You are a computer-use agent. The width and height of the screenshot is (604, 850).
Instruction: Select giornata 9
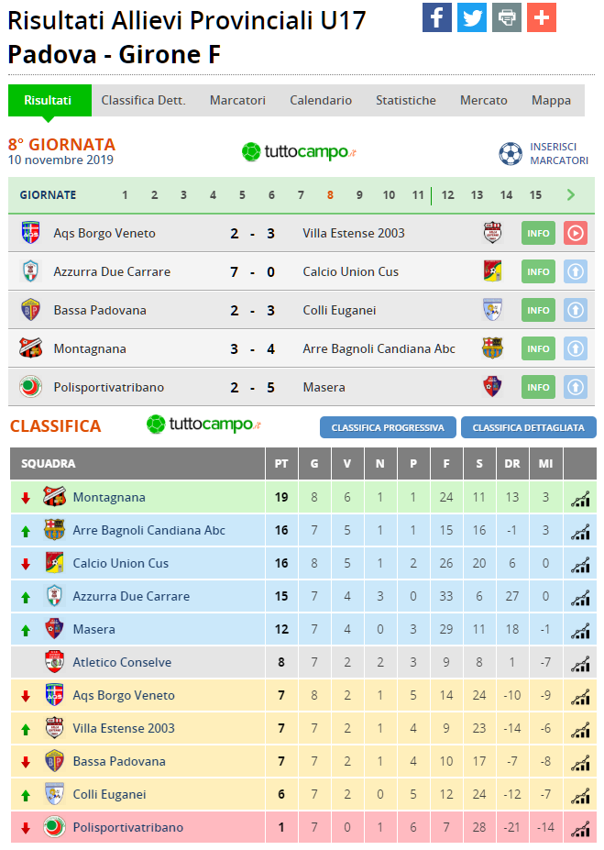coord(359,195)
